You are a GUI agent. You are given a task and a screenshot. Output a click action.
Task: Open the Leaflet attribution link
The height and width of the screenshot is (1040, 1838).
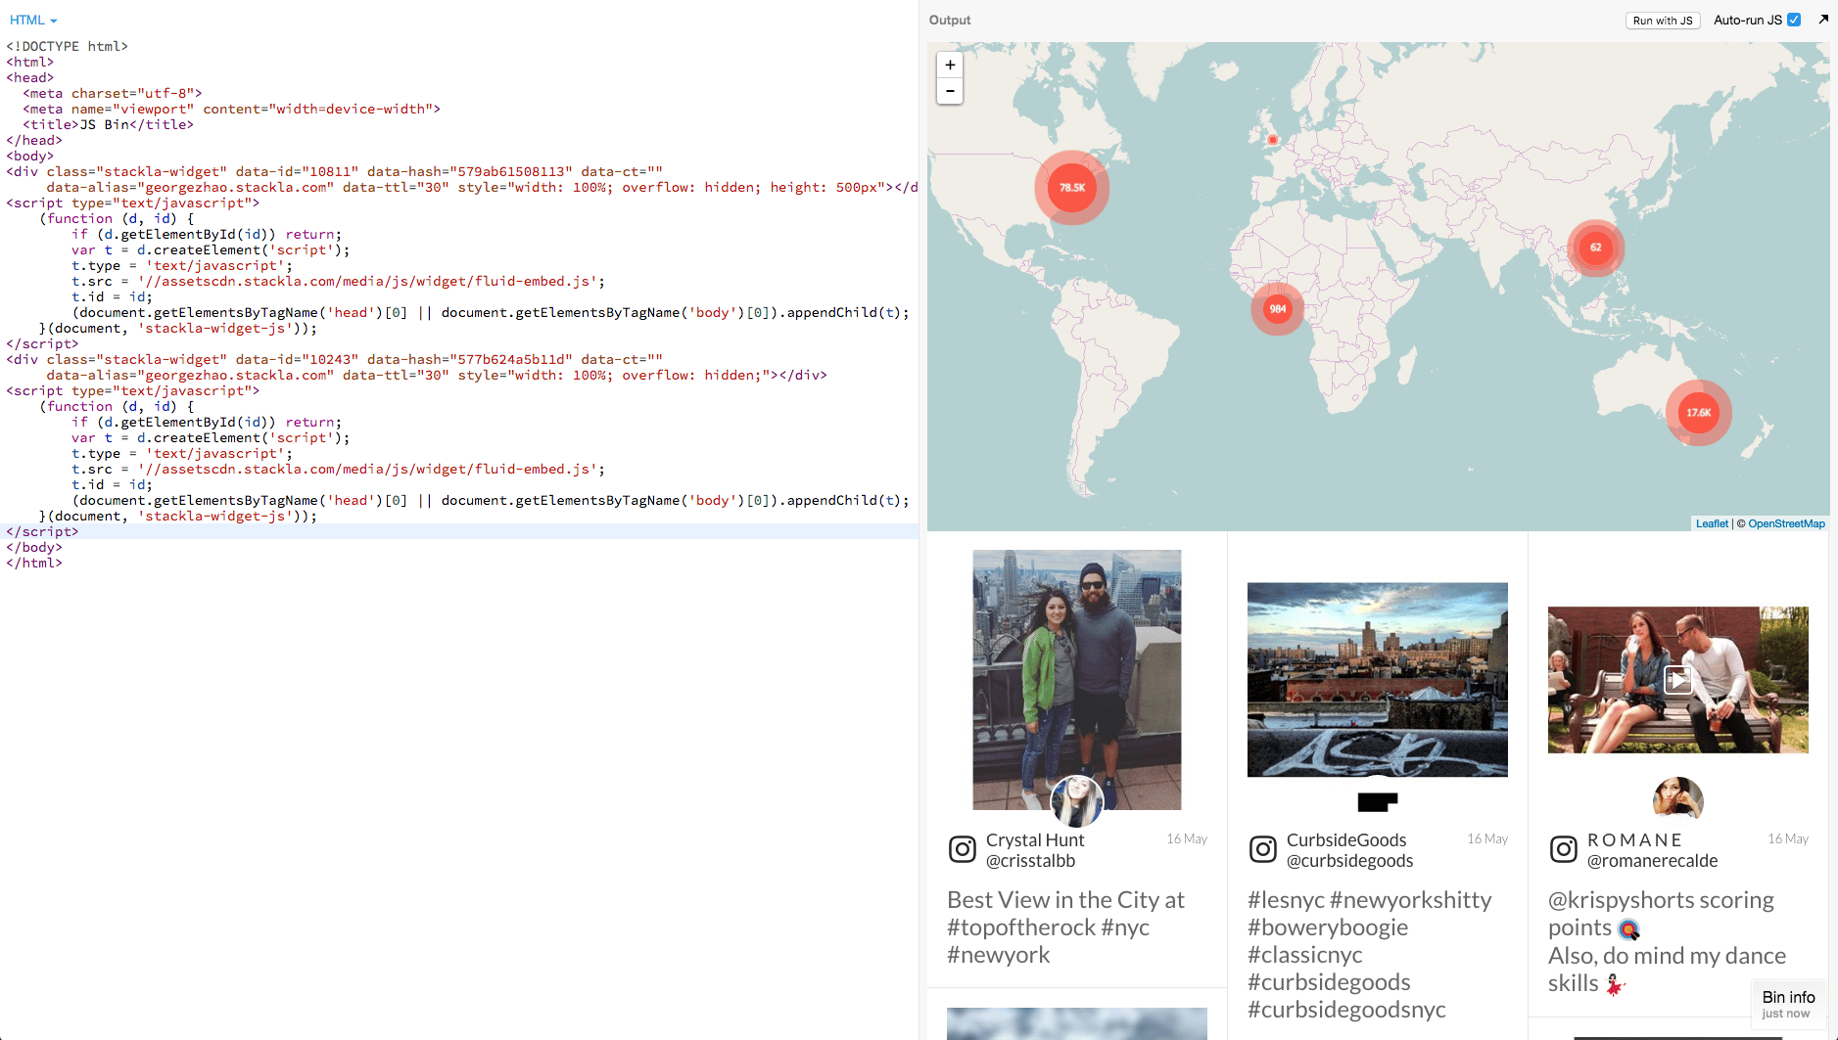pyautogui.click(x=1712, y=523)
